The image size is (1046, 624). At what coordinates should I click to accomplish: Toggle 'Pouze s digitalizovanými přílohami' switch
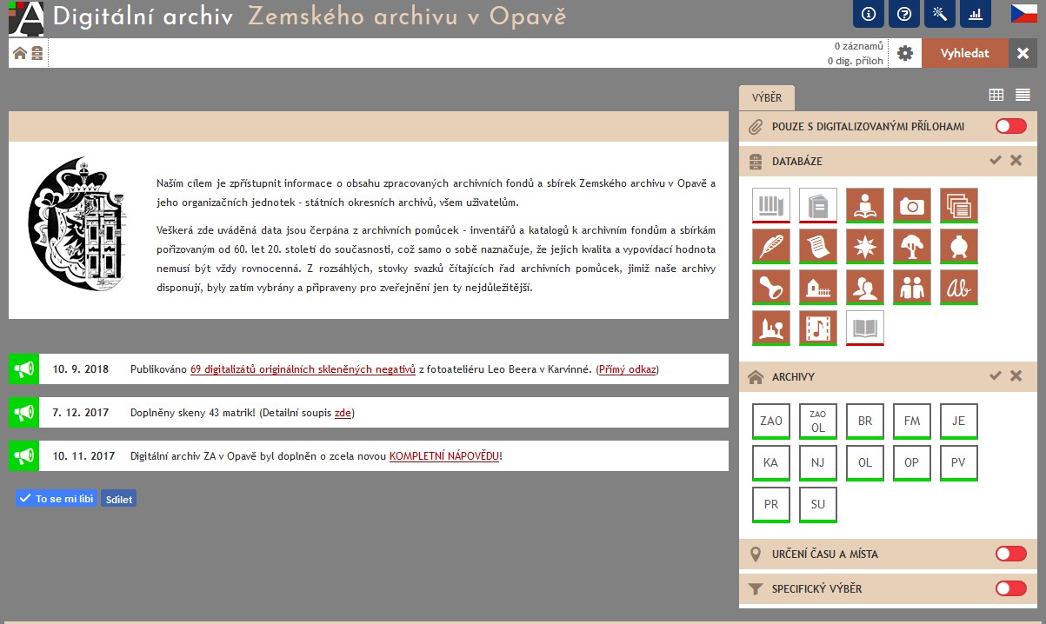[1011, 127]
